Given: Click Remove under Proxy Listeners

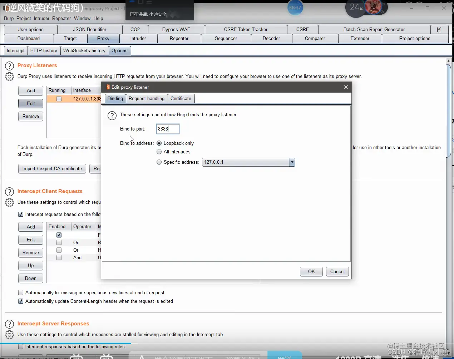Looking at the screenshot, I should tap(31, 116).
